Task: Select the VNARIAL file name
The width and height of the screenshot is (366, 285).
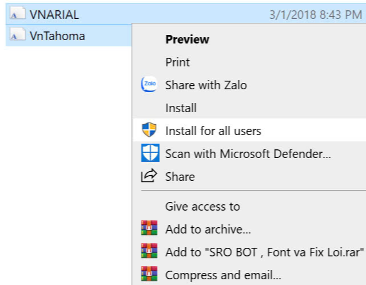Action: (54, 15)
